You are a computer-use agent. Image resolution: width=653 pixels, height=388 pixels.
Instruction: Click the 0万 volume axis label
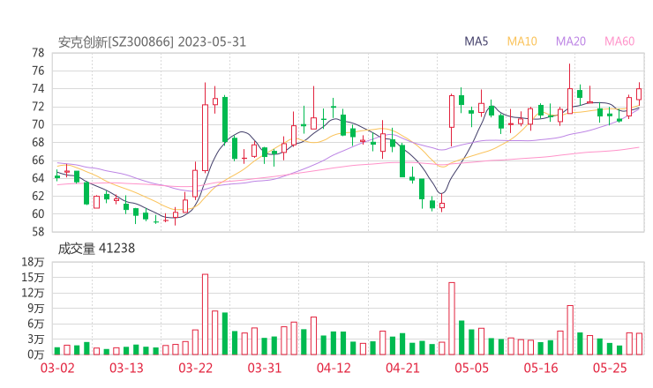(36, 354)
